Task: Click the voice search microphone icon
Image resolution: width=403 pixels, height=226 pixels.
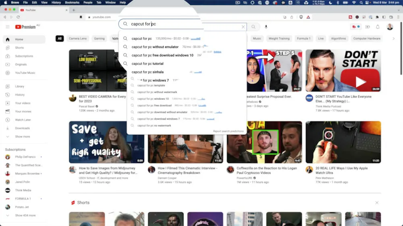Action: click(x=266, y=27)
